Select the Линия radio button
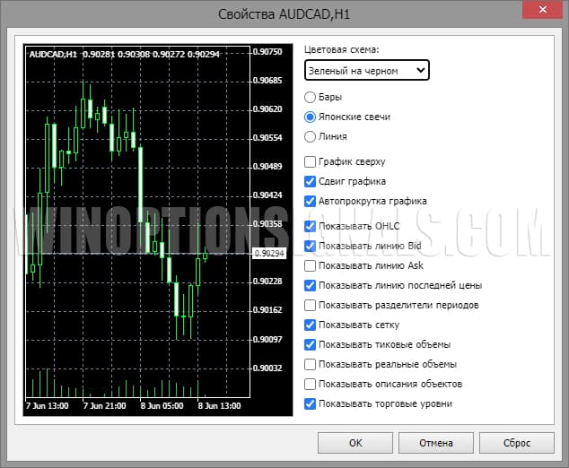The width and height of the screenshot is (569, 468). [311, 136]
